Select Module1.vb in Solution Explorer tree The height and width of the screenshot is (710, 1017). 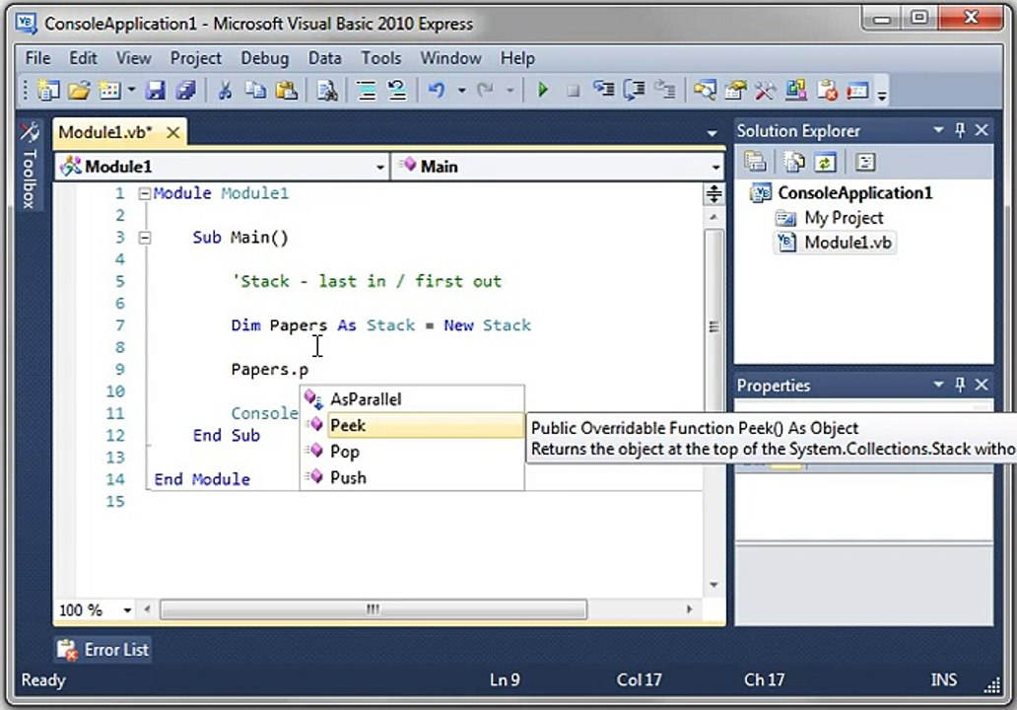coord(836,242)
